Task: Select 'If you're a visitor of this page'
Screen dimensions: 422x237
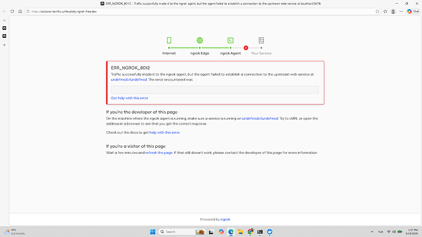Action: (x=136, y=146)
